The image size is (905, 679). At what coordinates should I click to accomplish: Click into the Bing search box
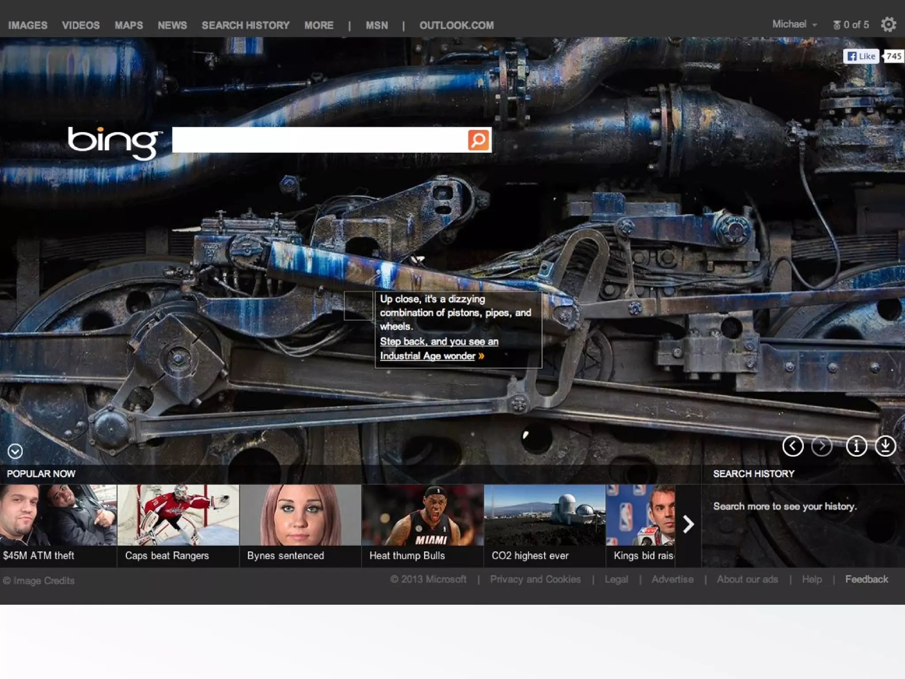click(319, 140)
